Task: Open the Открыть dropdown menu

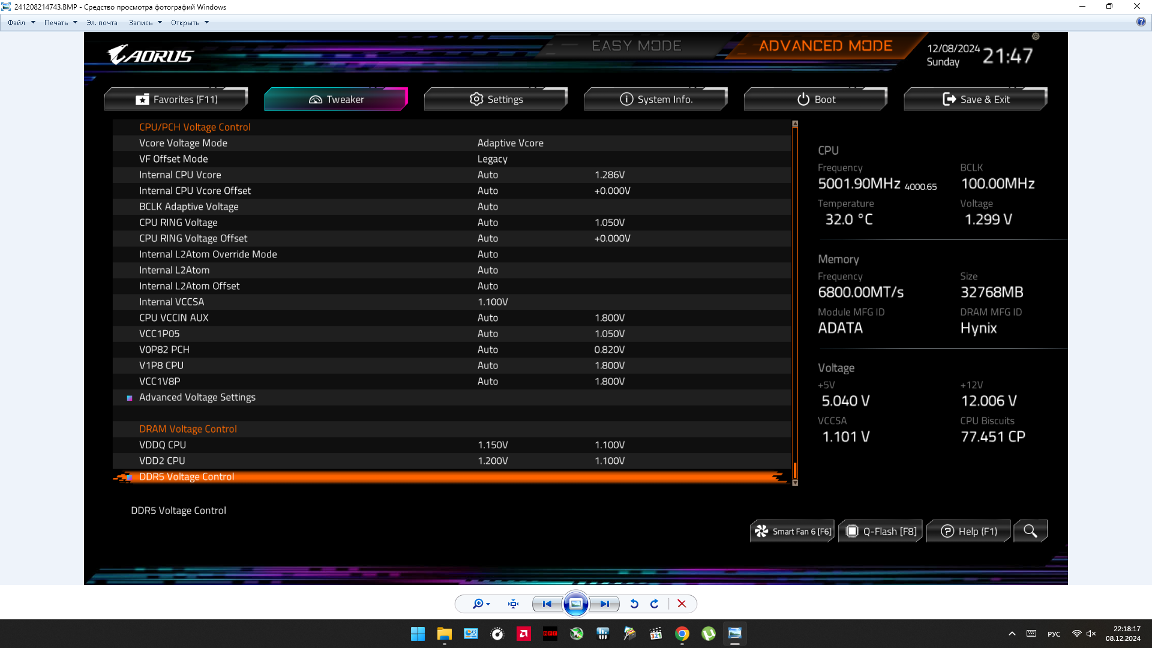Action: coord(190,23)
